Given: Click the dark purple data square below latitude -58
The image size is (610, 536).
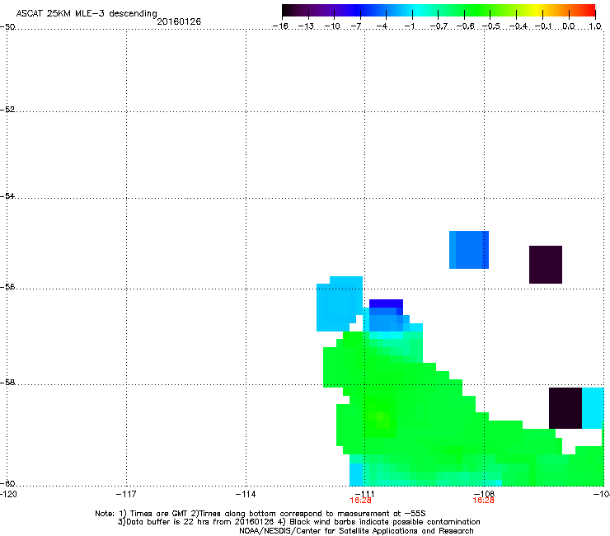Looking at the screenshot, I should tap(565, 408).
